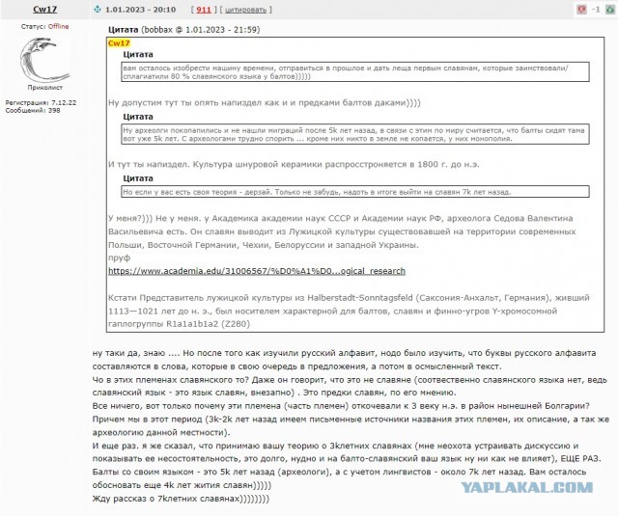Image resolution: width=618 pixels, height=516 pixels.
Task: Open the academia.edu proof link
Action: click(257, 271)
